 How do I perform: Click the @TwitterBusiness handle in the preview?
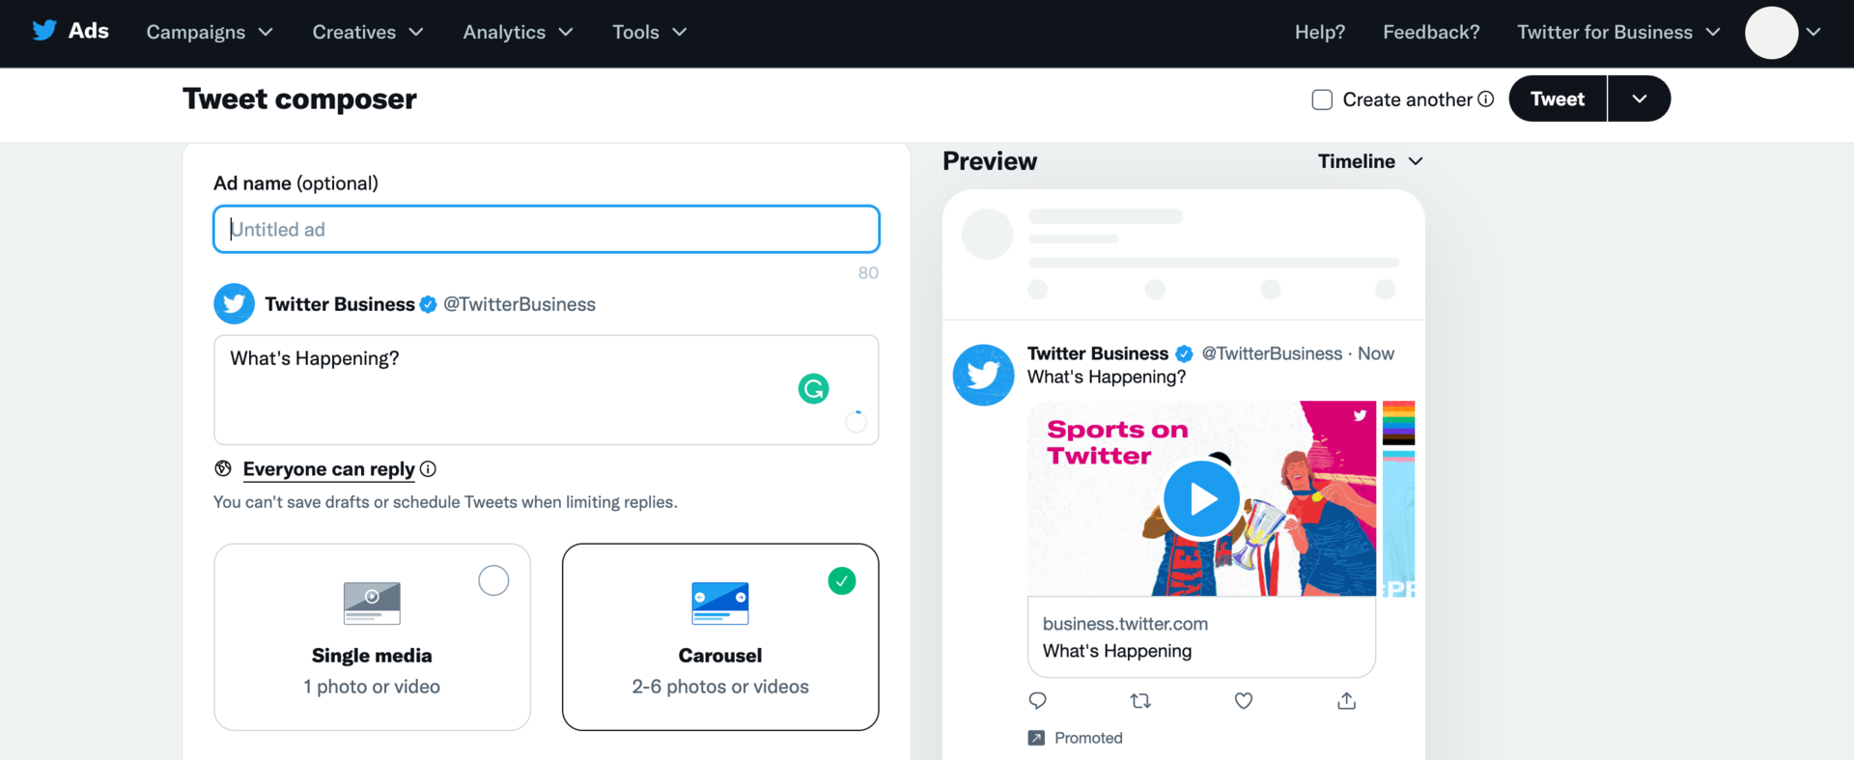(x=1272, y=353)
